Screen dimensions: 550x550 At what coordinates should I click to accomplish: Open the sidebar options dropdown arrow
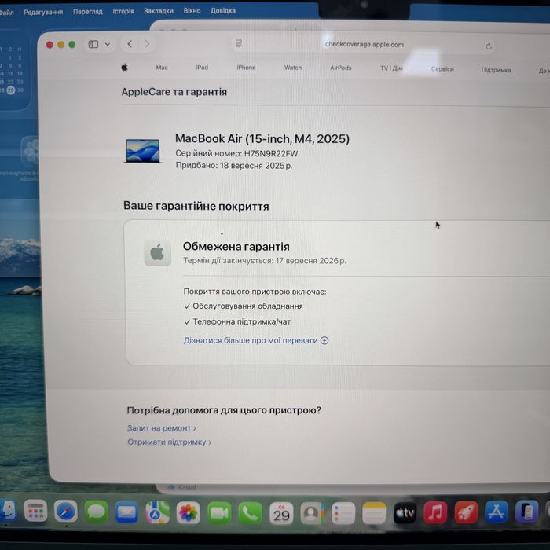[108, 44]
